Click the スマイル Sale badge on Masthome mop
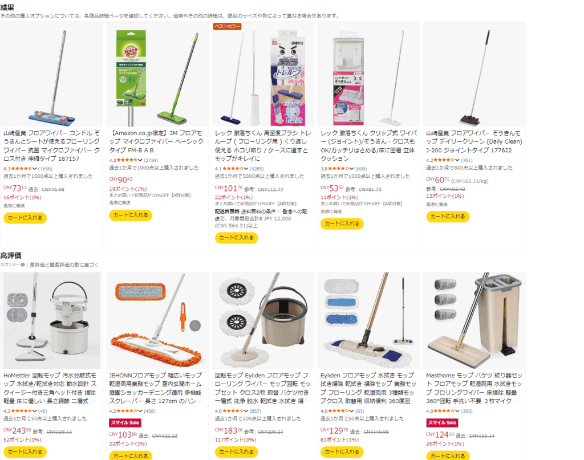The image size is (584, 460). click(x=442, y=422)
